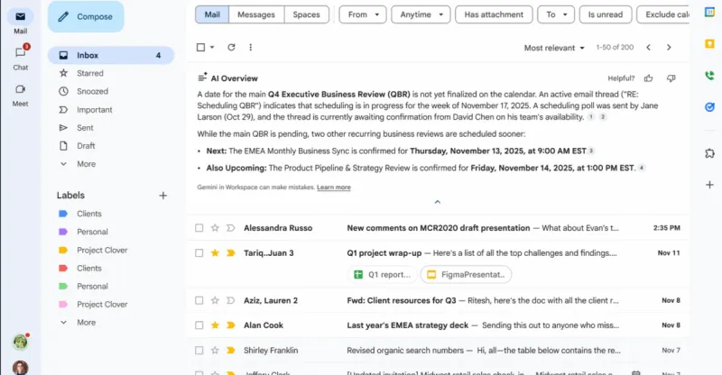
Task: Star the Alessandra Russo email
Action: [x=215, y=228]
